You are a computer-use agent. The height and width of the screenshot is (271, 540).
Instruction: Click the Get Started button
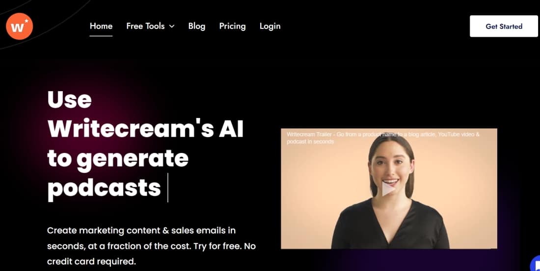(504, 26)
